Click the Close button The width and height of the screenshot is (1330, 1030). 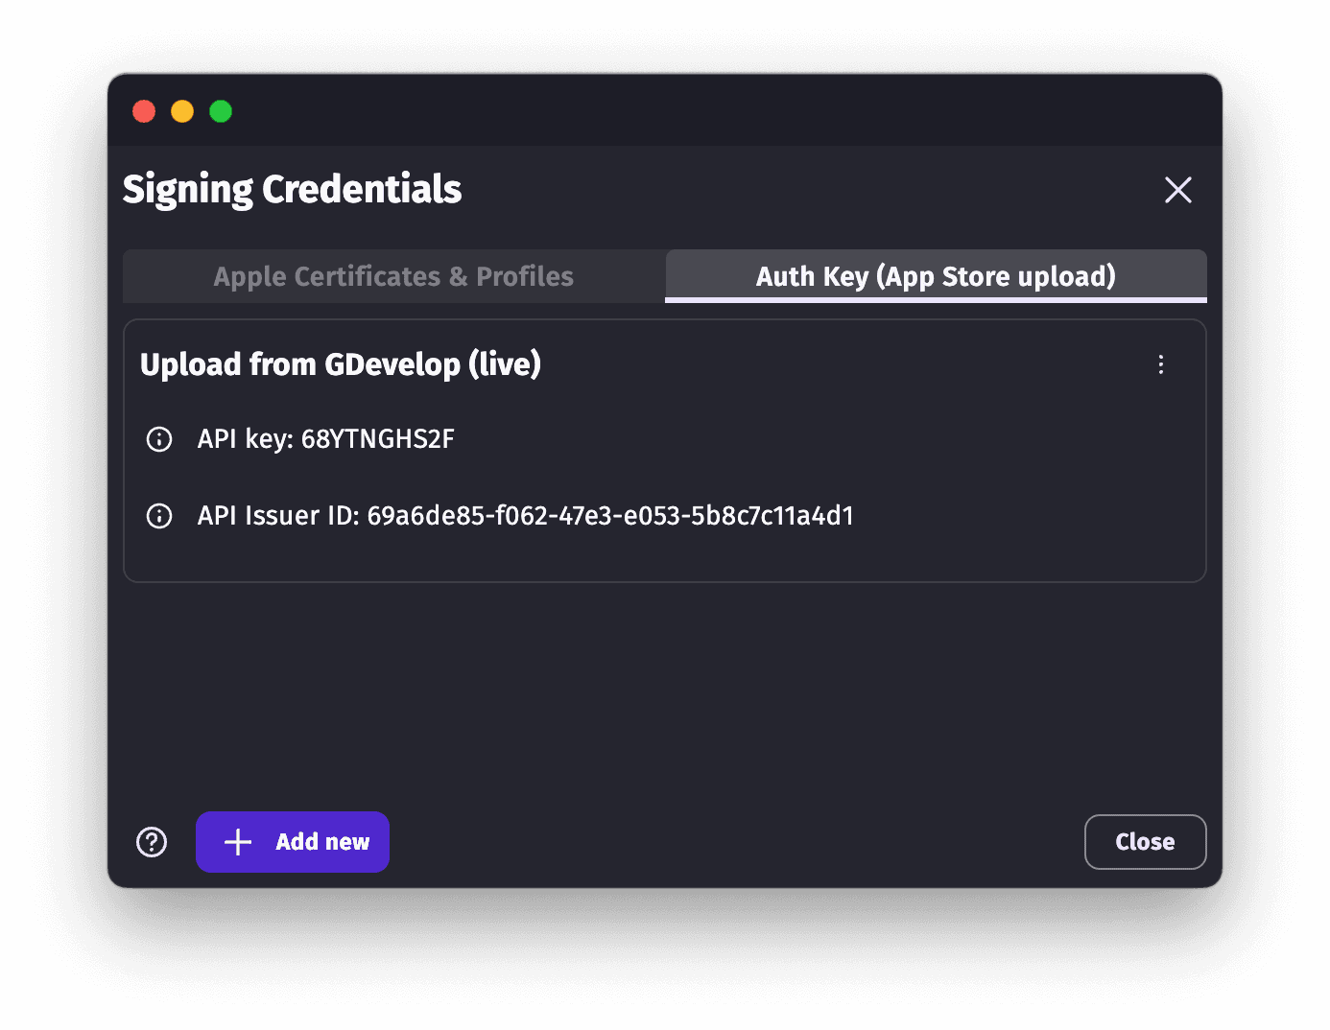(x=1145, y=842)
